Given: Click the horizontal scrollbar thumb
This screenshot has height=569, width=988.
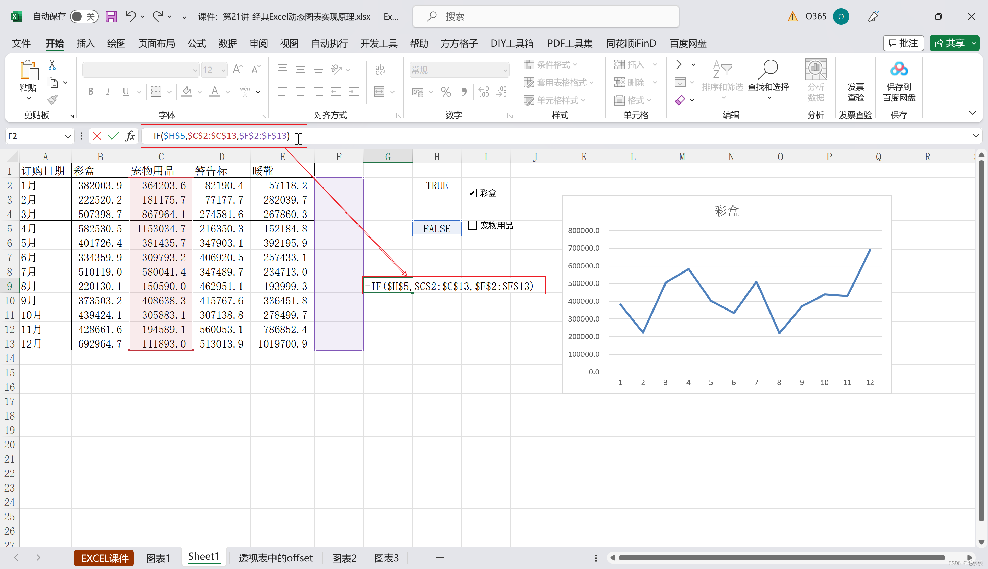Looking at the screenshot, I should tap(781, 558).
